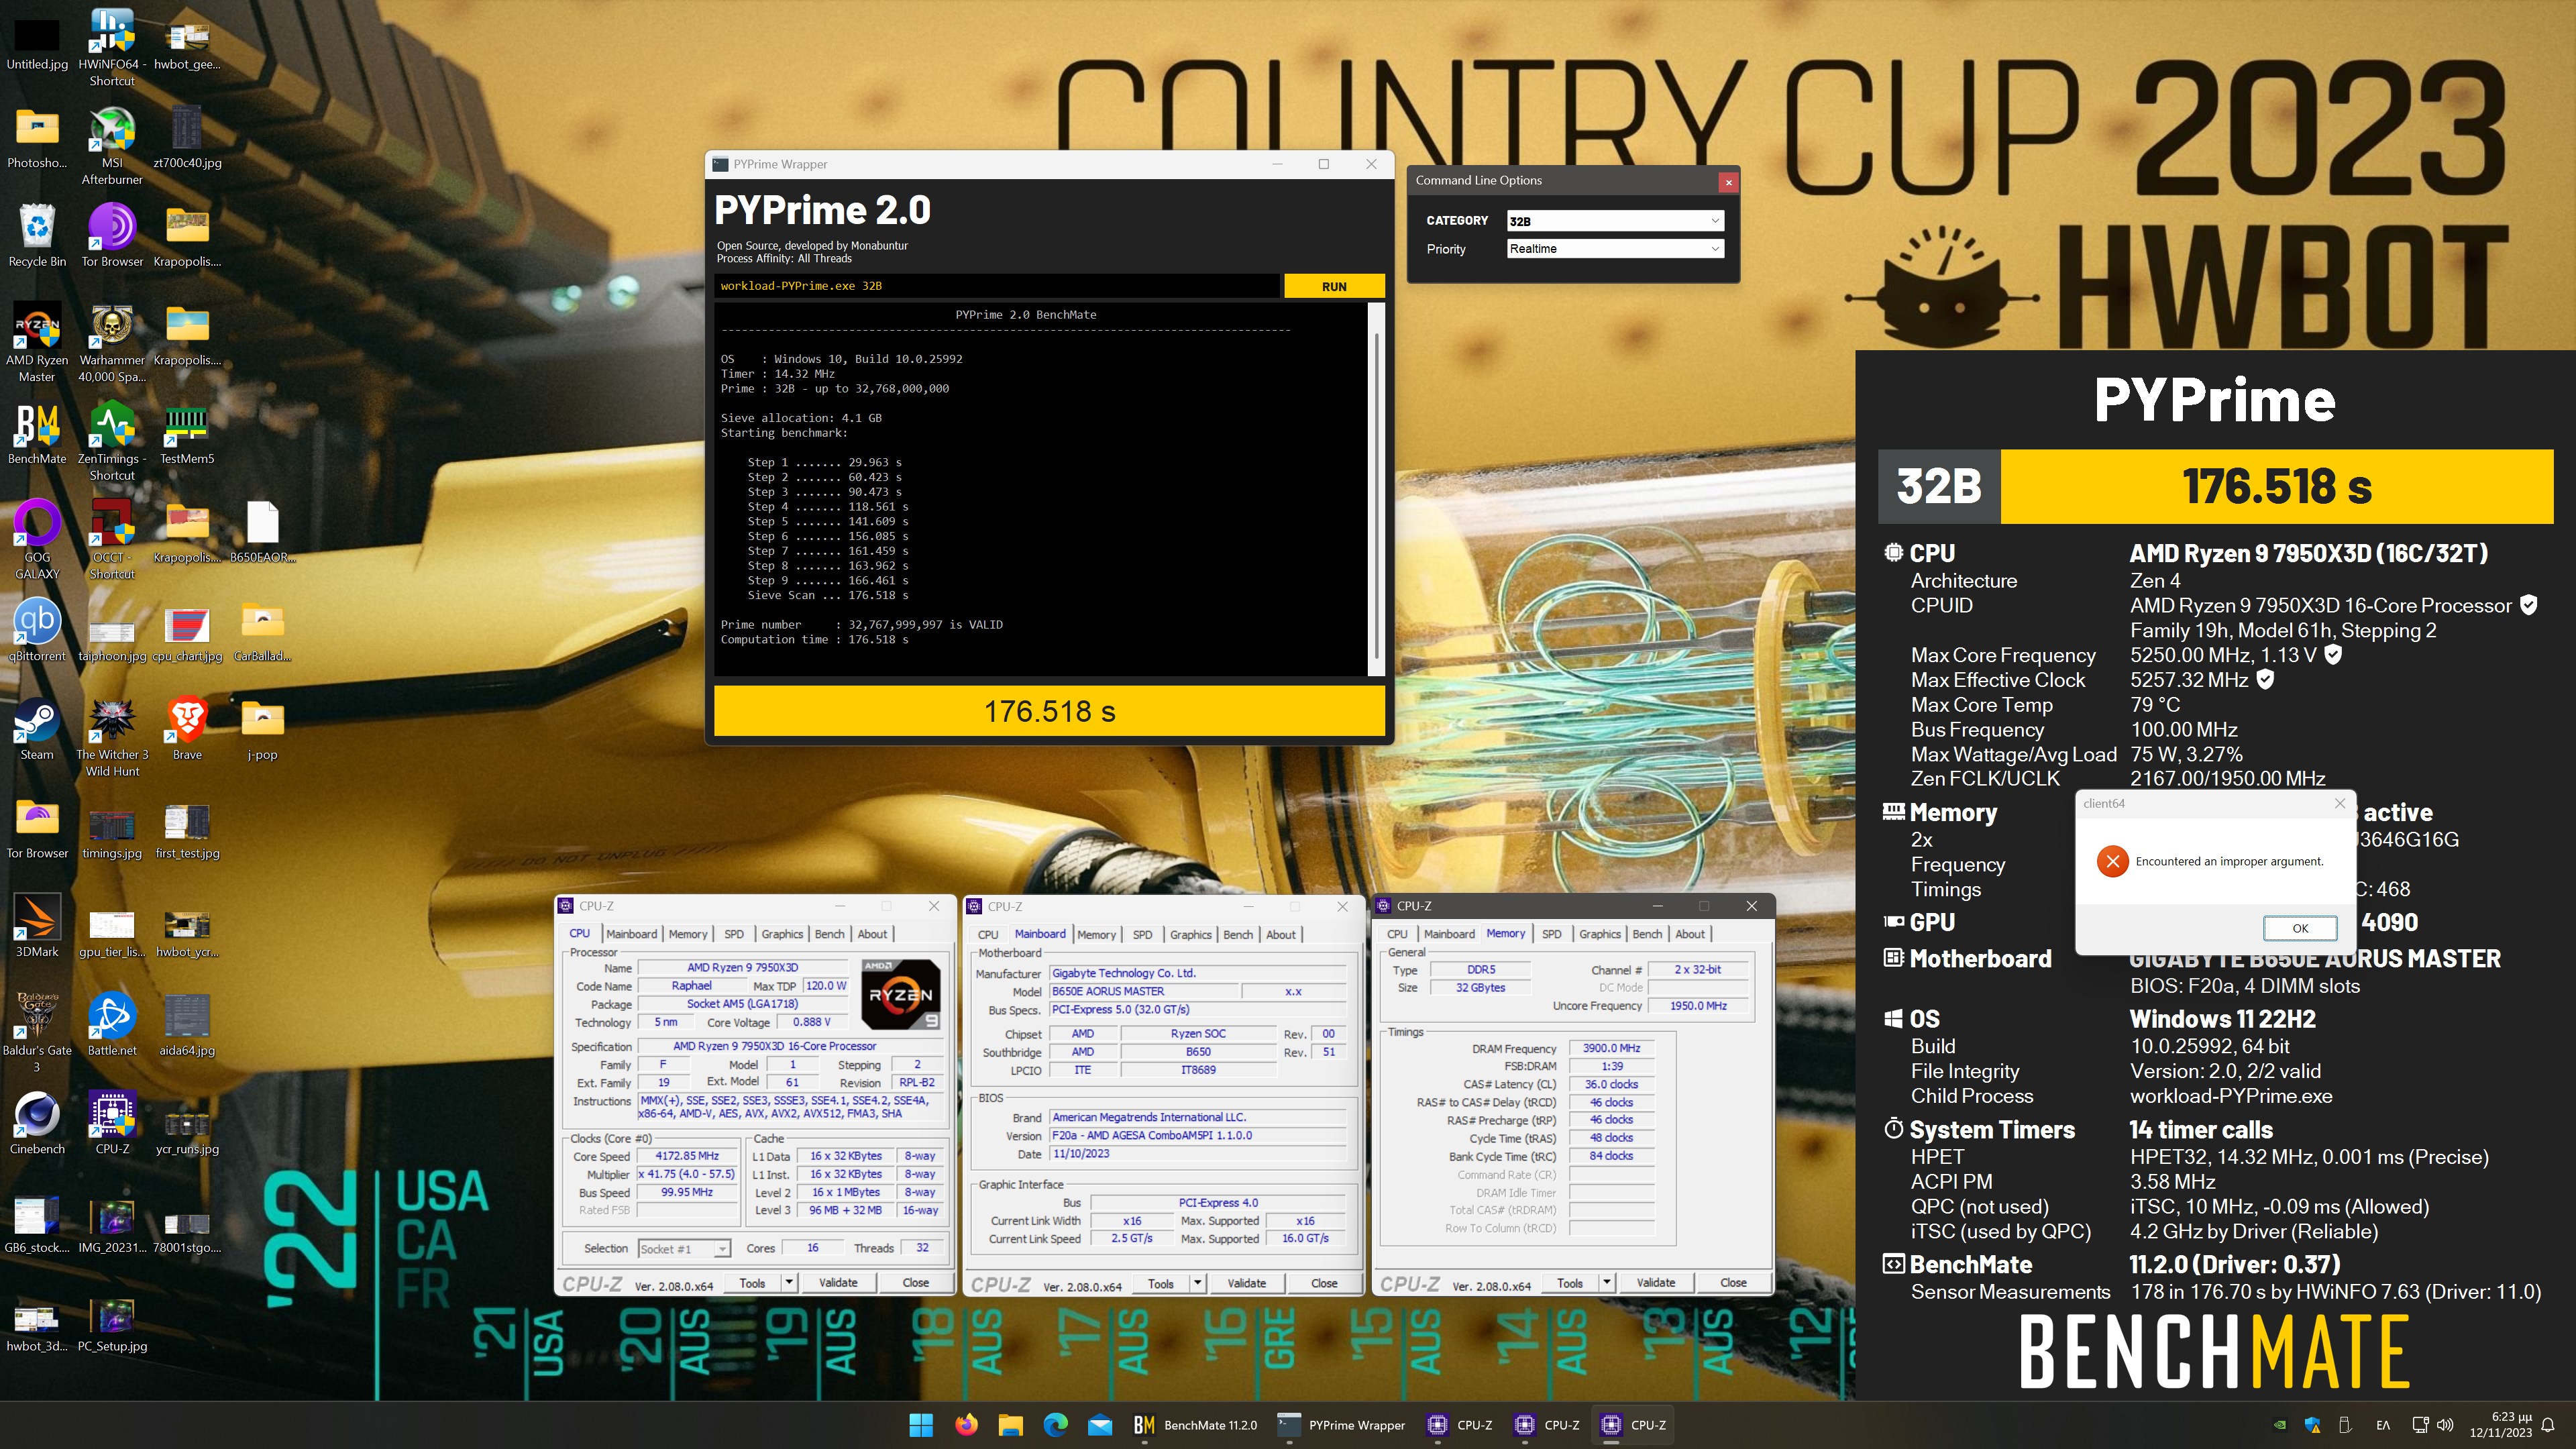
Task: Open Microsoft Edge from the taskbar
Action: click(1055, 1425)
